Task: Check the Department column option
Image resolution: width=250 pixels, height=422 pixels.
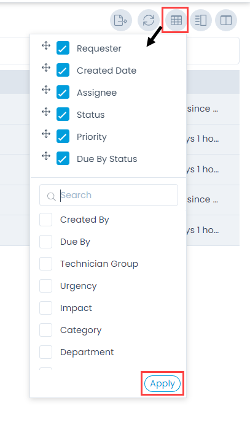Action: [46, 352]
